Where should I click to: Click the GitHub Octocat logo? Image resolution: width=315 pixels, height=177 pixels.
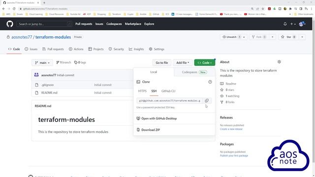[x=10, y=24]
